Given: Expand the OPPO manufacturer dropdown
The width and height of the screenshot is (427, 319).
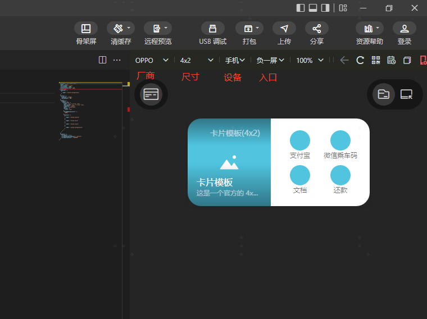Looking at the screenshot, I should [x=152, y=60].
